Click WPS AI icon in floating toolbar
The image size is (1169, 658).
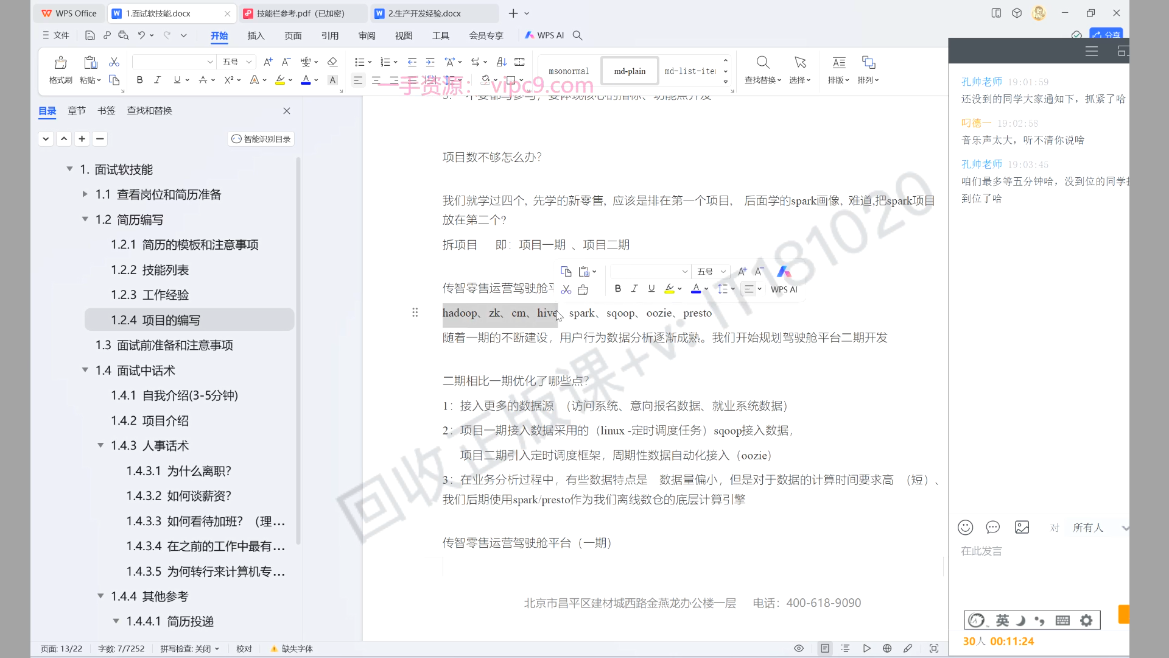click(784, 272)
